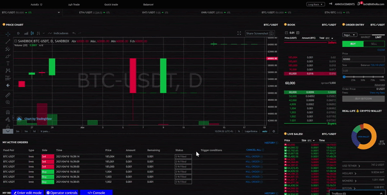Select ETH/USDT ticker in the top bar
387x195 pixels.
[x=94, y=13]
